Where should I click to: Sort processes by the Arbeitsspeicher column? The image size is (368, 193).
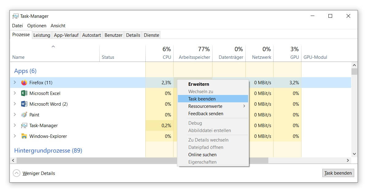tap(194, 57)
